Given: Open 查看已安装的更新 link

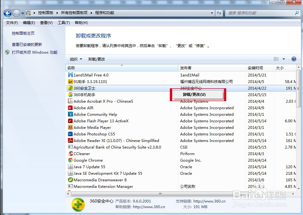Looking at the screenshot, I should click(x=27, y=44).
